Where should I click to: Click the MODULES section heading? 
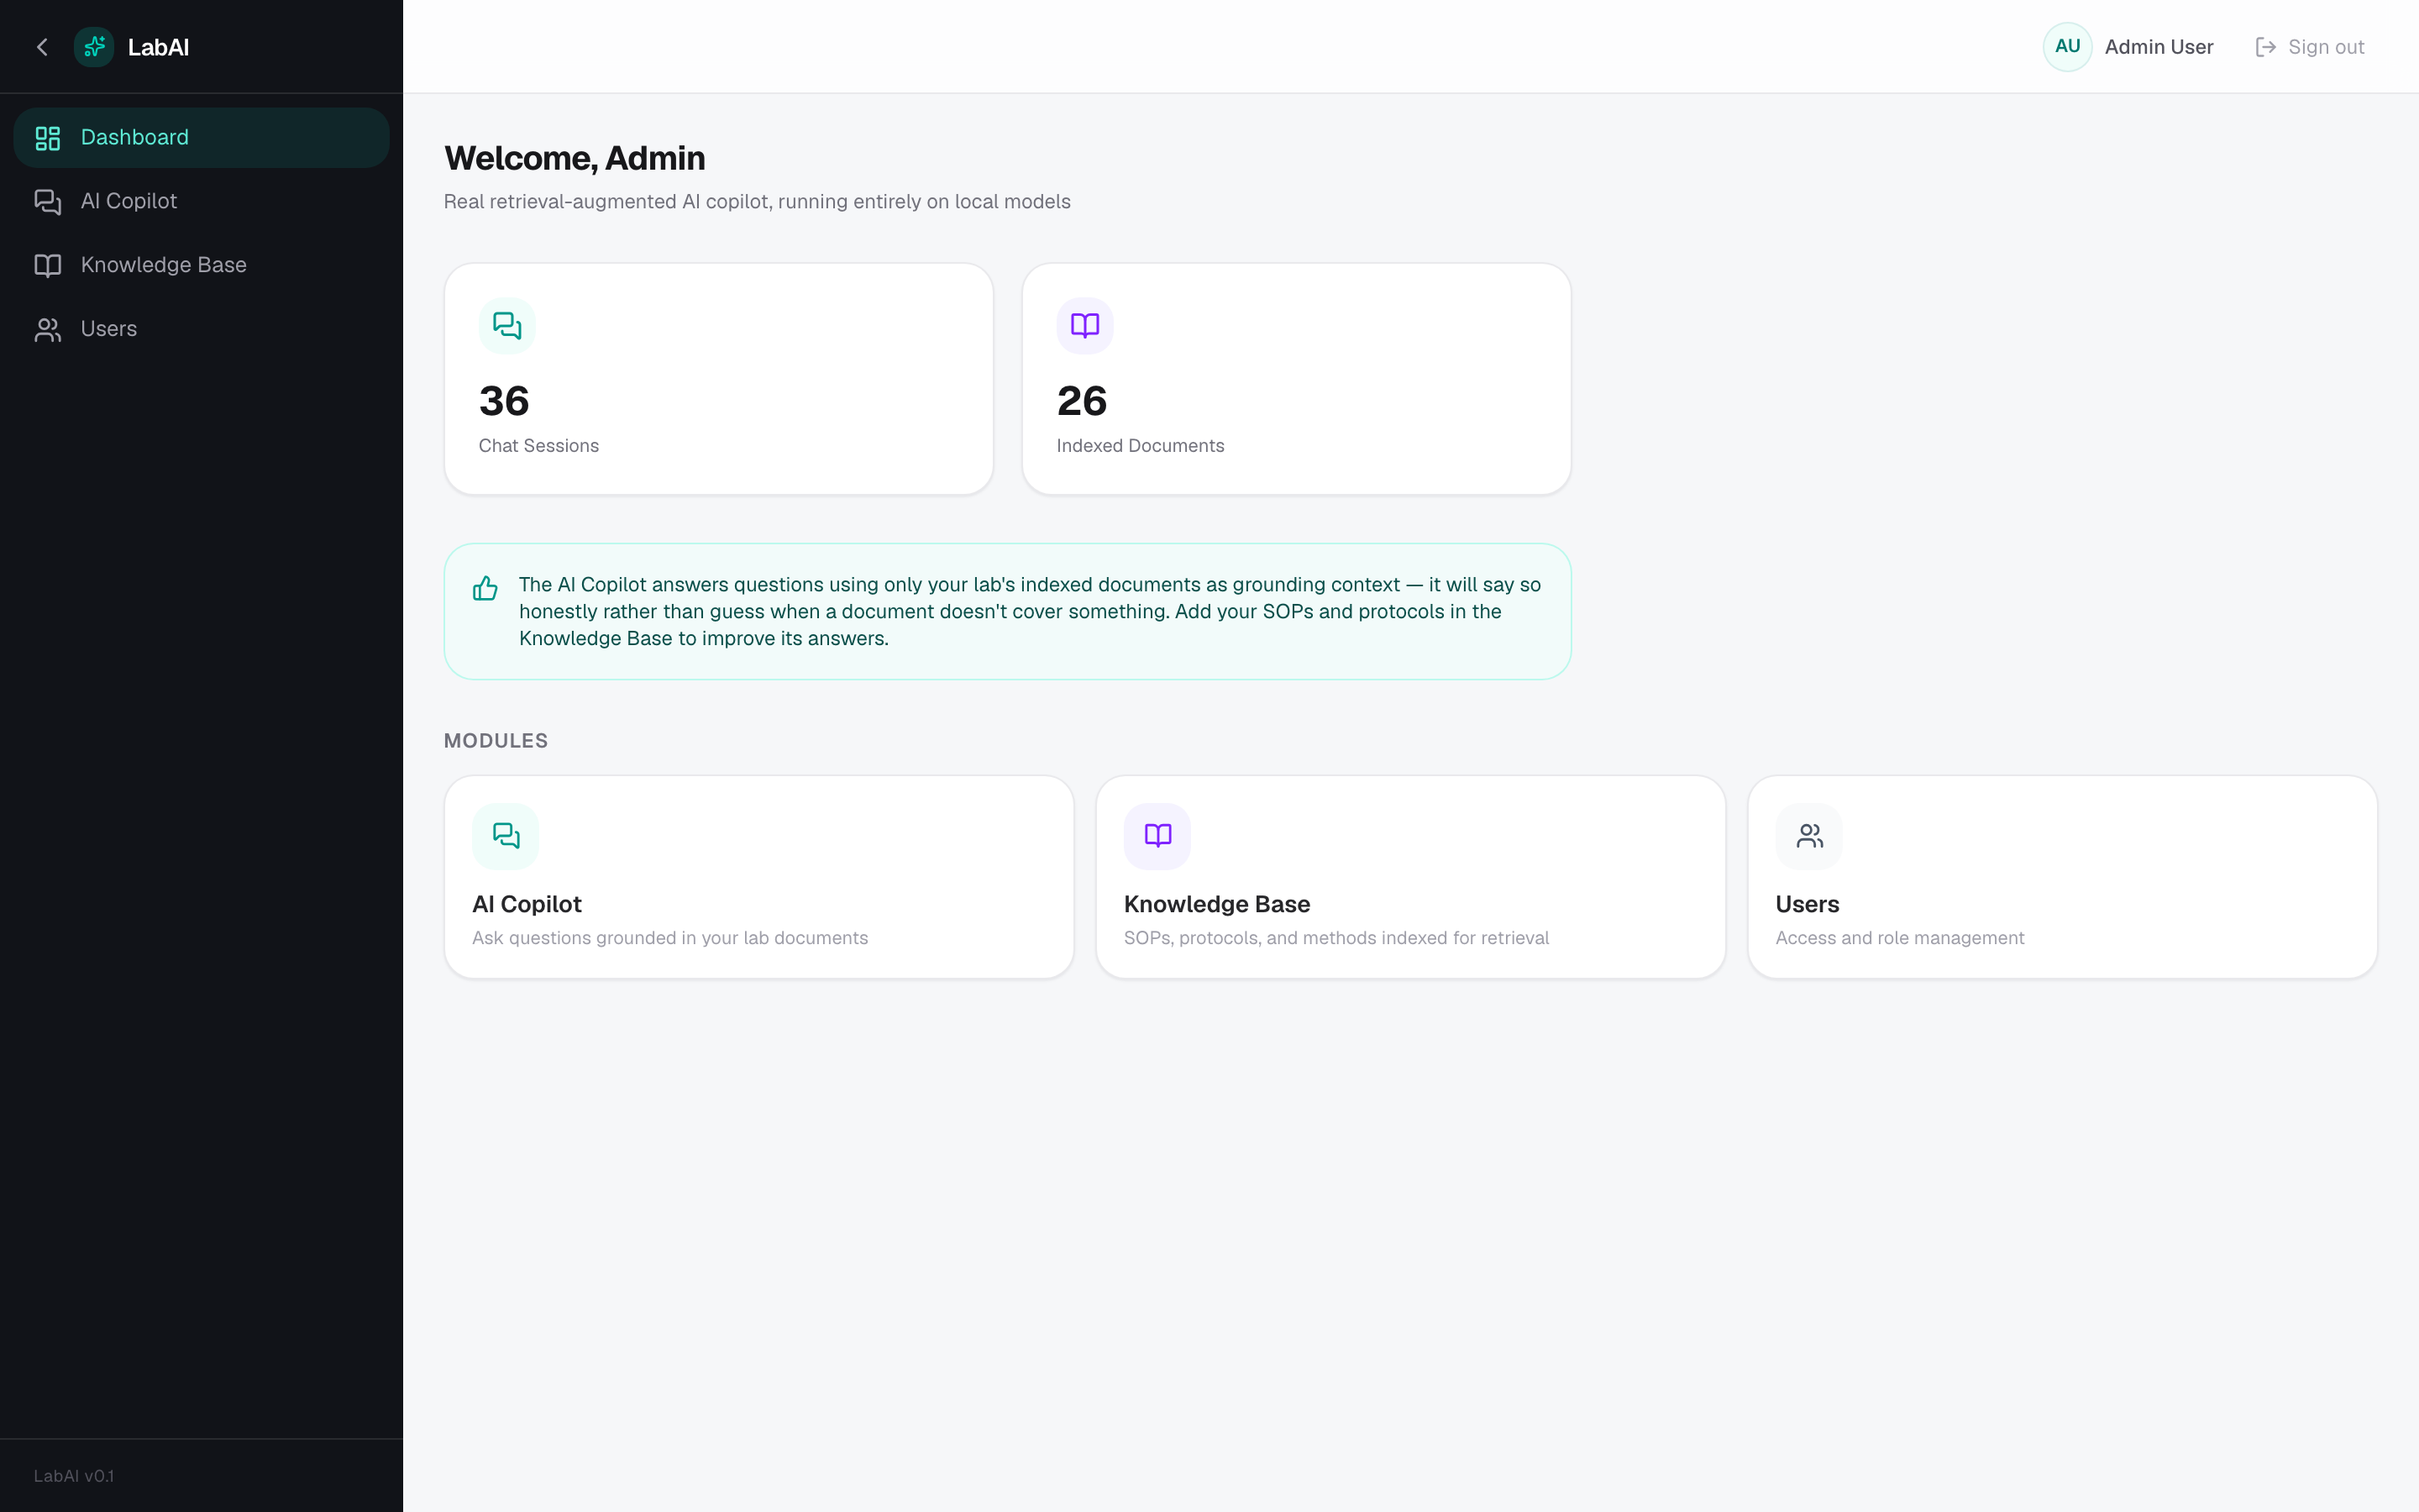point(496,741)
